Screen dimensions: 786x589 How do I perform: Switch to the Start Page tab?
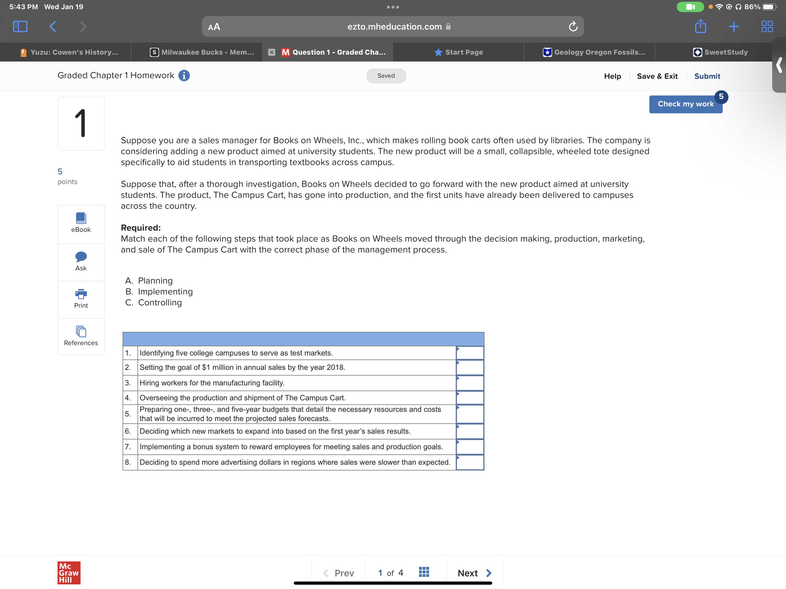(458, 52)
